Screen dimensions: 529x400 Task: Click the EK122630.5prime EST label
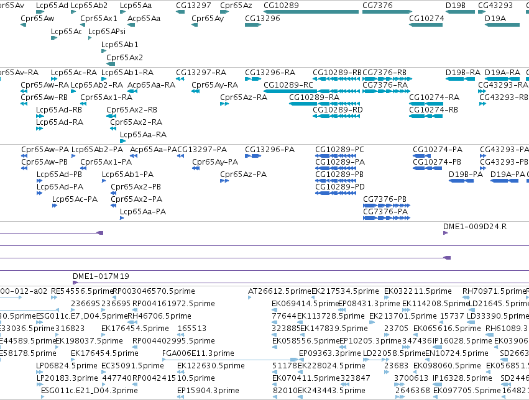(211, 366)
